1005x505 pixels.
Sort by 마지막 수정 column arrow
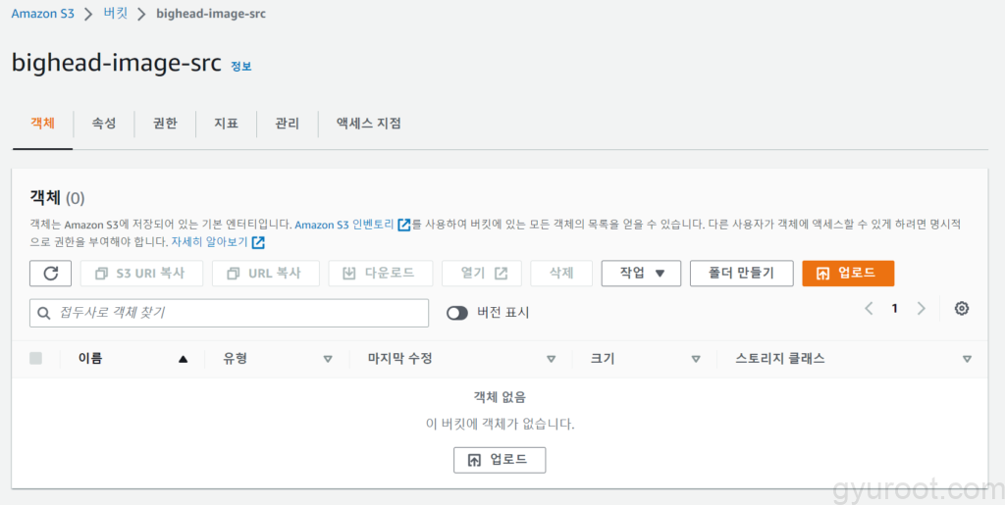pyautogui.click(x=551, y=359)
